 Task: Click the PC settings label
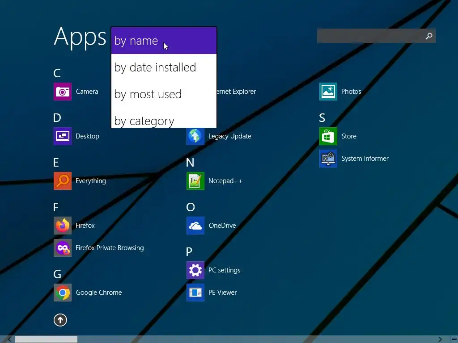pyautogui.click(x=225, y=270)
